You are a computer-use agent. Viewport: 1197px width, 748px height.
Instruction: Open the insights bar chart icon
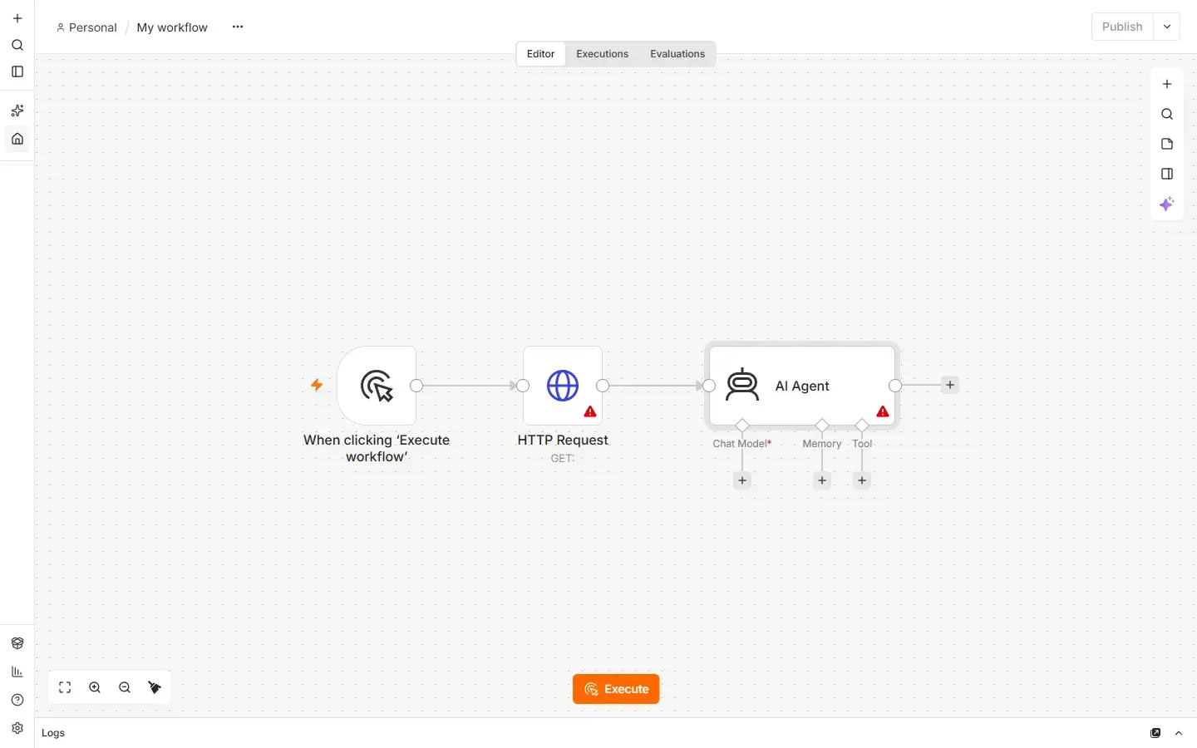pyautogui.click(x=17, y=672)
